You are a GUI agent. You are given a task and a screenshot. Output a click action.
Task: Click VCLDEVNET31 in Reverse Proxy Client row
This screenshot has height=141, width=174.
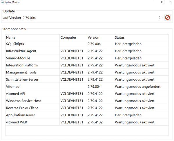coord(72,108)
